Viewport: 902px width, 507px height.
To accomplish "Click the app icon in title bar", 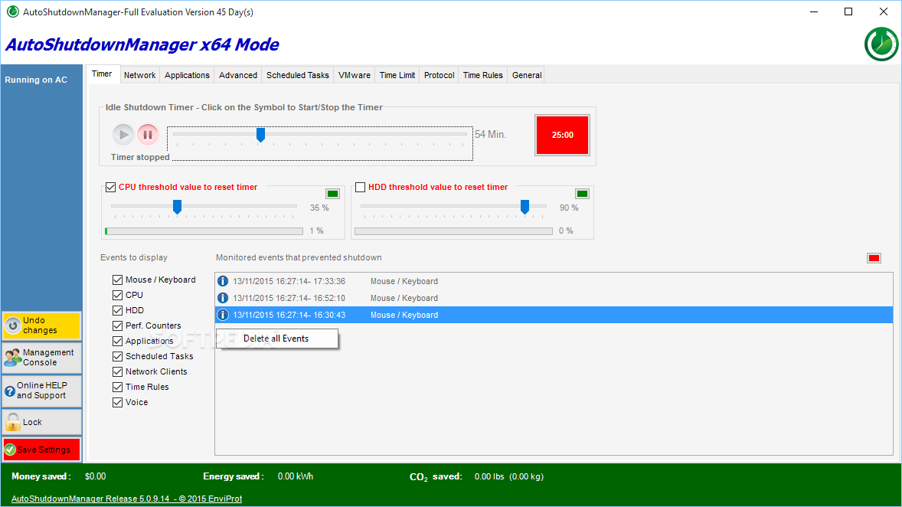I will tap(13, 11).
